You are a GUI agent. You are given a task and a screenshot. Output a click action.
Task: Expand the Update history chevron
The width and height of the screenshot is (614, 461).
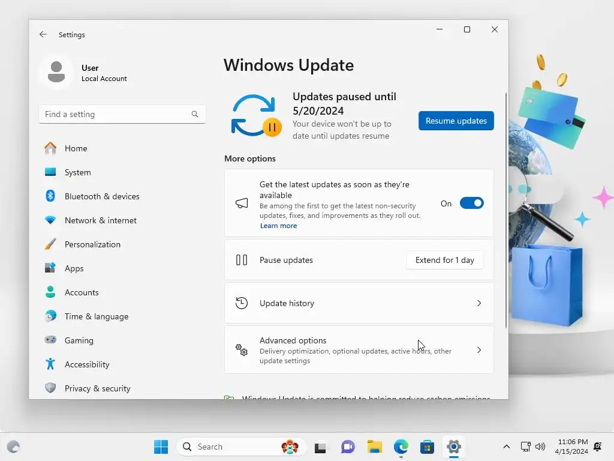click(x=479, y=303)
